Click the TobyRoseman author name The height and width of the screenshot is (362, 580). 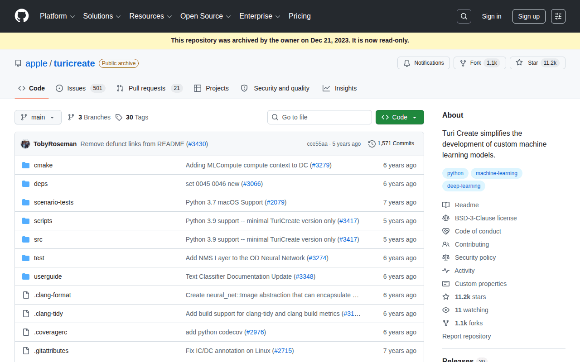point(55,144)
